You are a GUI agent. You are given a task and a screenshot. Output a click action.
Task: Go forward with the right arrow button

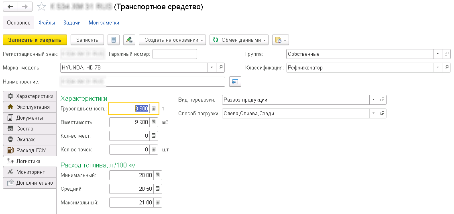[25, 7]
